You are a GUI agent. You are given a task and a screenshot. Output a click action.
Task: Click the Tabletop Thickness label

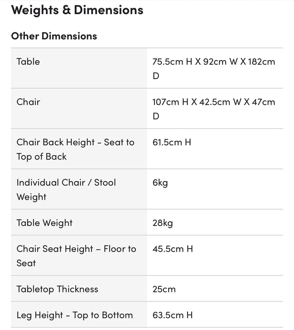pos(57,289)
